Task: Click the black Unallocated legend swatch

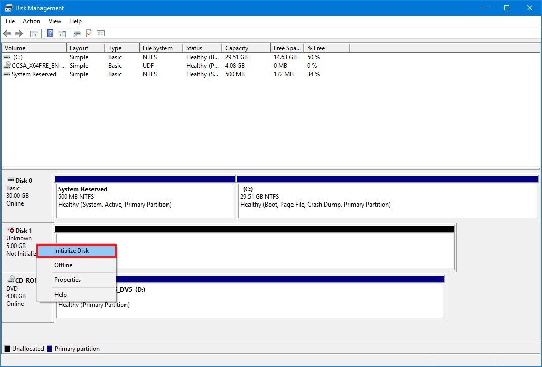Action: click(x=7, y=349)
